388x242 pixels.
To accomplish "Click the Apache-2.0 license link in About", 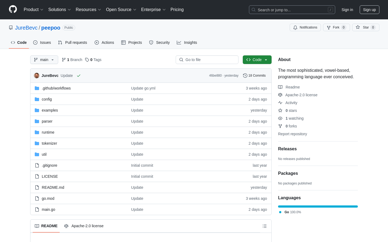I will pyautogui.click(x=298, y=95).
